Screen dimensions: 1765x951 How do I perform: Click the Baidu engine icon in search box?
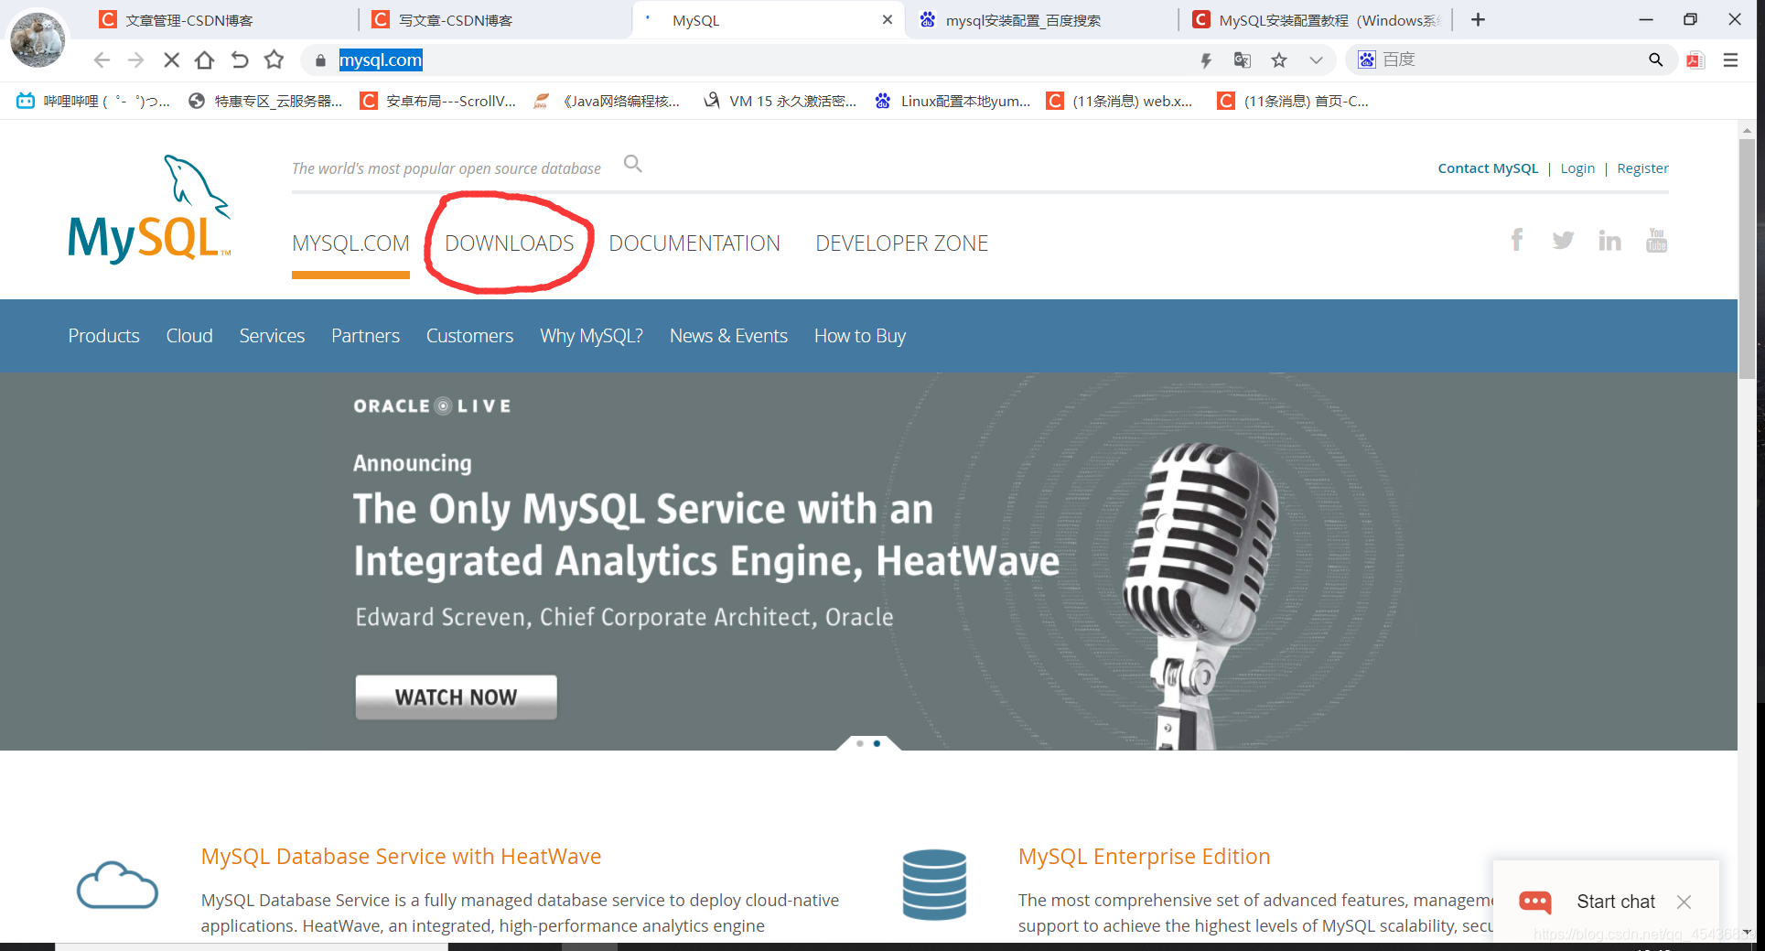pyautogui.click(x=1366, y=60)
